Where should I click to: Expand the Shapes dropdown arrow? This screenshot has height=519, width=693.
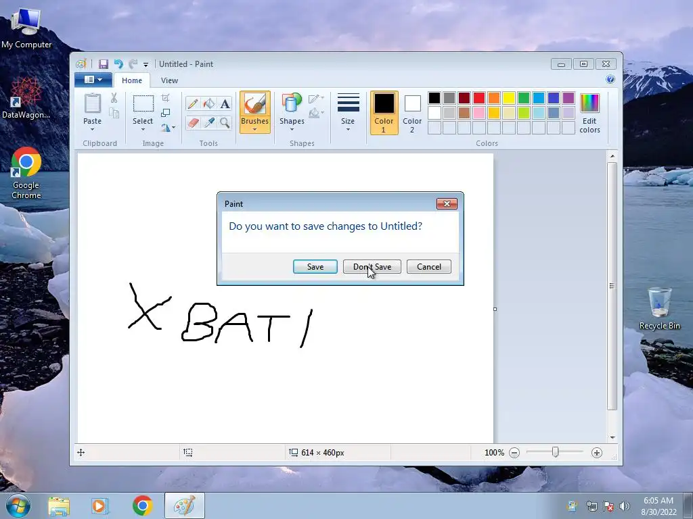point(292,130)
